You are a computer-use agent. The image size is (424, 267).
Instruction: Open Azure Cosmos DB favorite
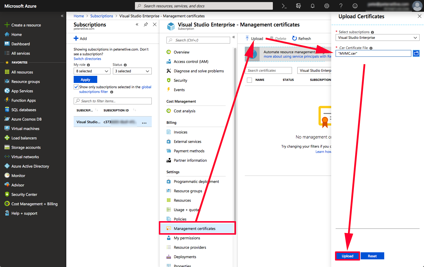click(23, 119)
